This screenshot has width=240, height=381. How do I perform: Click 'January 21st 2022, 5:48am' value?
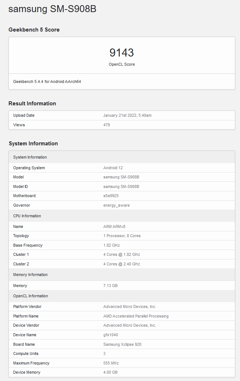tap(128, 115)
